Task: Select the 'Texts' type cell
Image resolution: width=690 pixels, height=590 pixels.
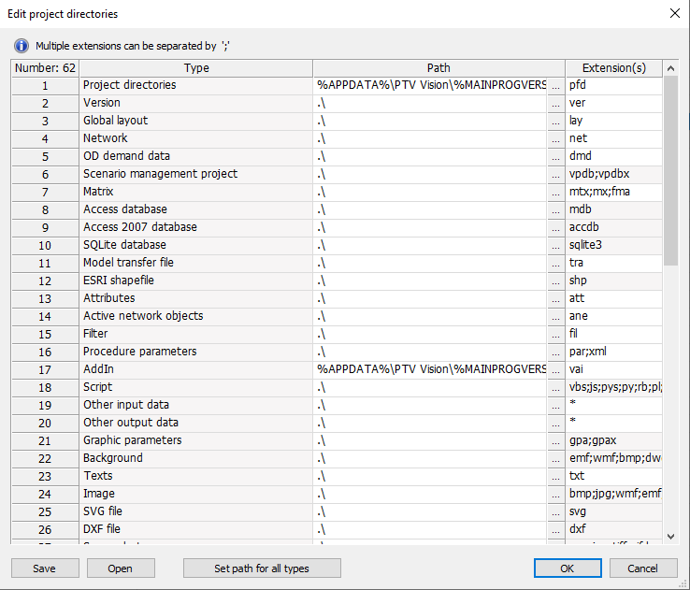Action: [x=196, y=476]
